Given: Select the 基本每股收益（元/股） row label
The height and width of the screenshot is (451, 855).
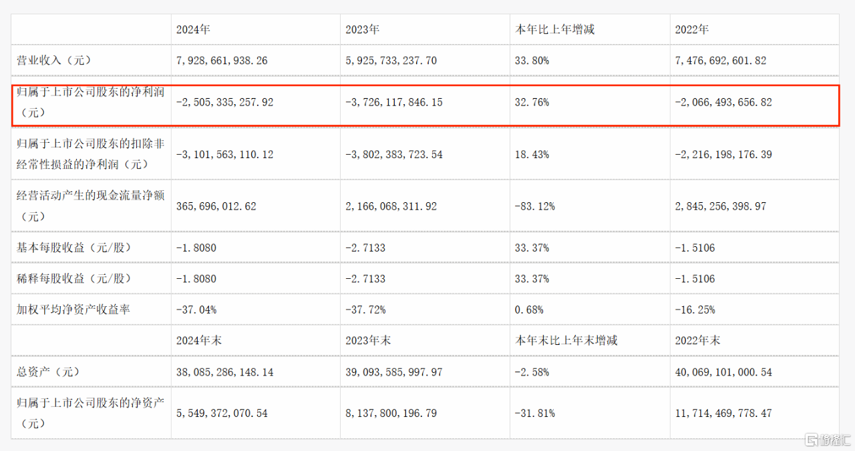Looking at the screenshot, I should (73, 248).
